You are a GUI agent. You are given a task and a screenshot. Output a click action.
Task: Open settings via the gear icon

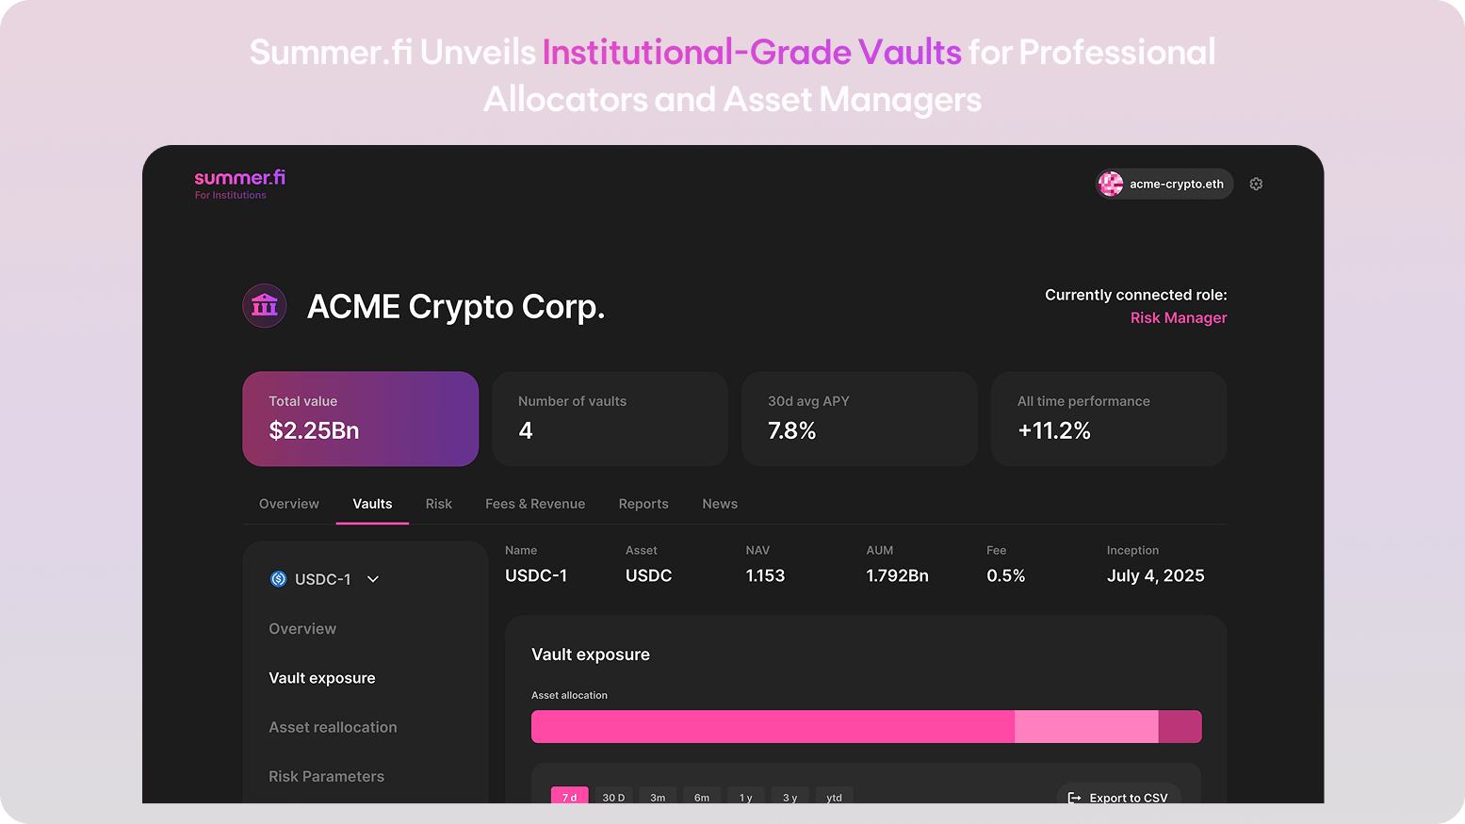pos(1256,184)
